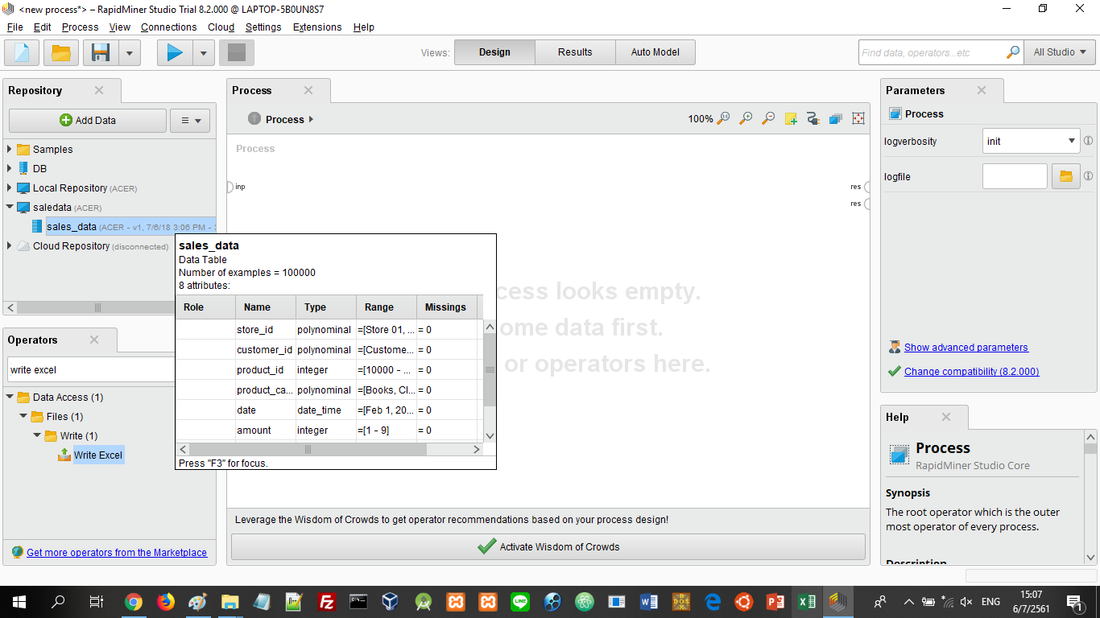Click Show advanced parameters link
Screen dimensions: 1100x618
[966, 348]
